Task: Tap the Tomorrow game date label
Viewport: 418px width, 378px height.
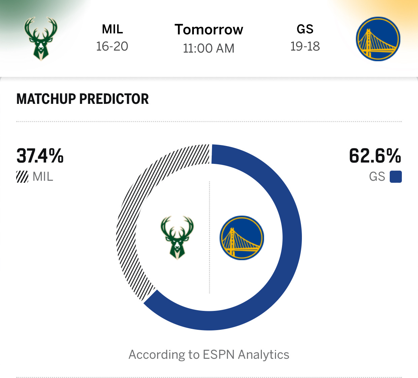Action: pyautogui.click(x=209, y=30)
